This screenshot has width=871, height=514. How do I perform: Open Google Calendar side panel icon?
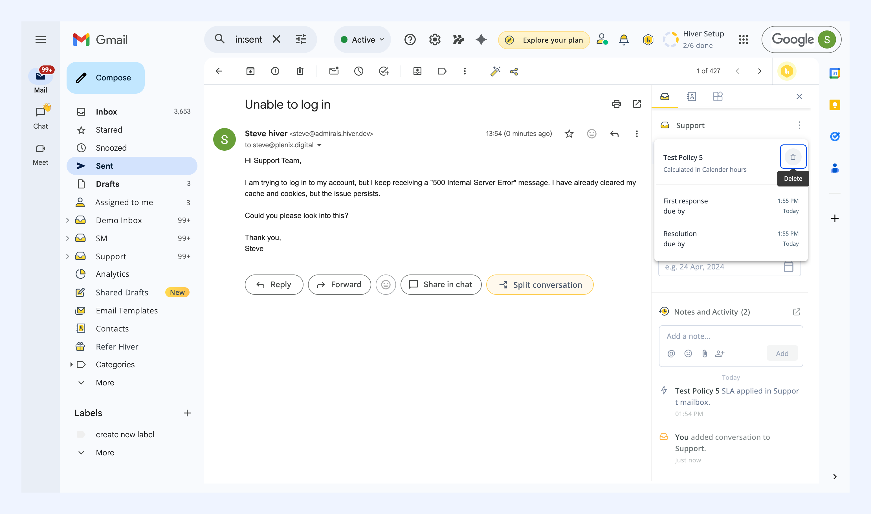(835, 73)
